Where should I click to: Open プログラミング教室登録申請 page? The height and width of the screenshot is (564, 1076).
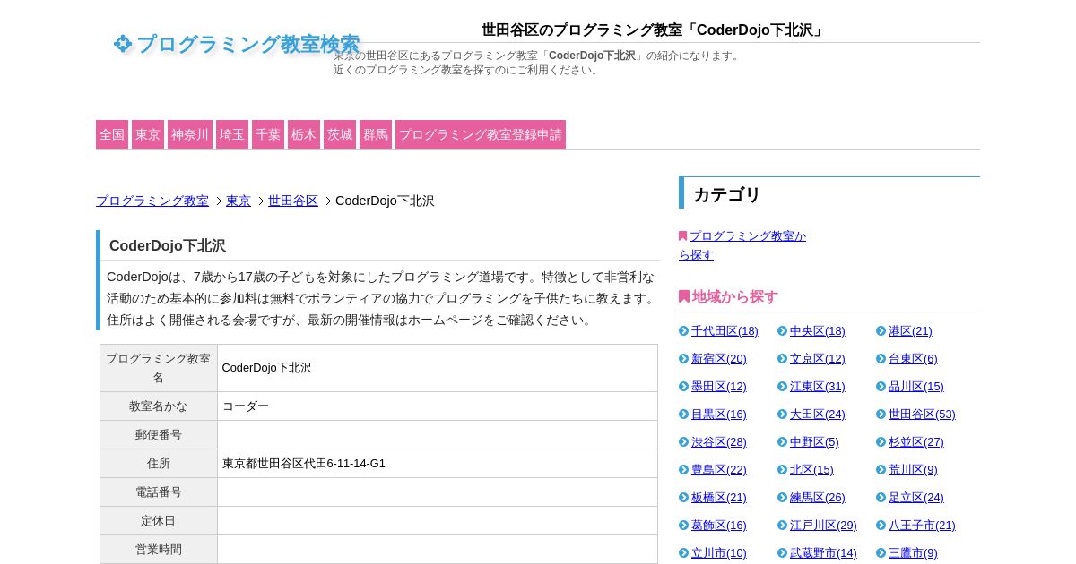(481, 134)
